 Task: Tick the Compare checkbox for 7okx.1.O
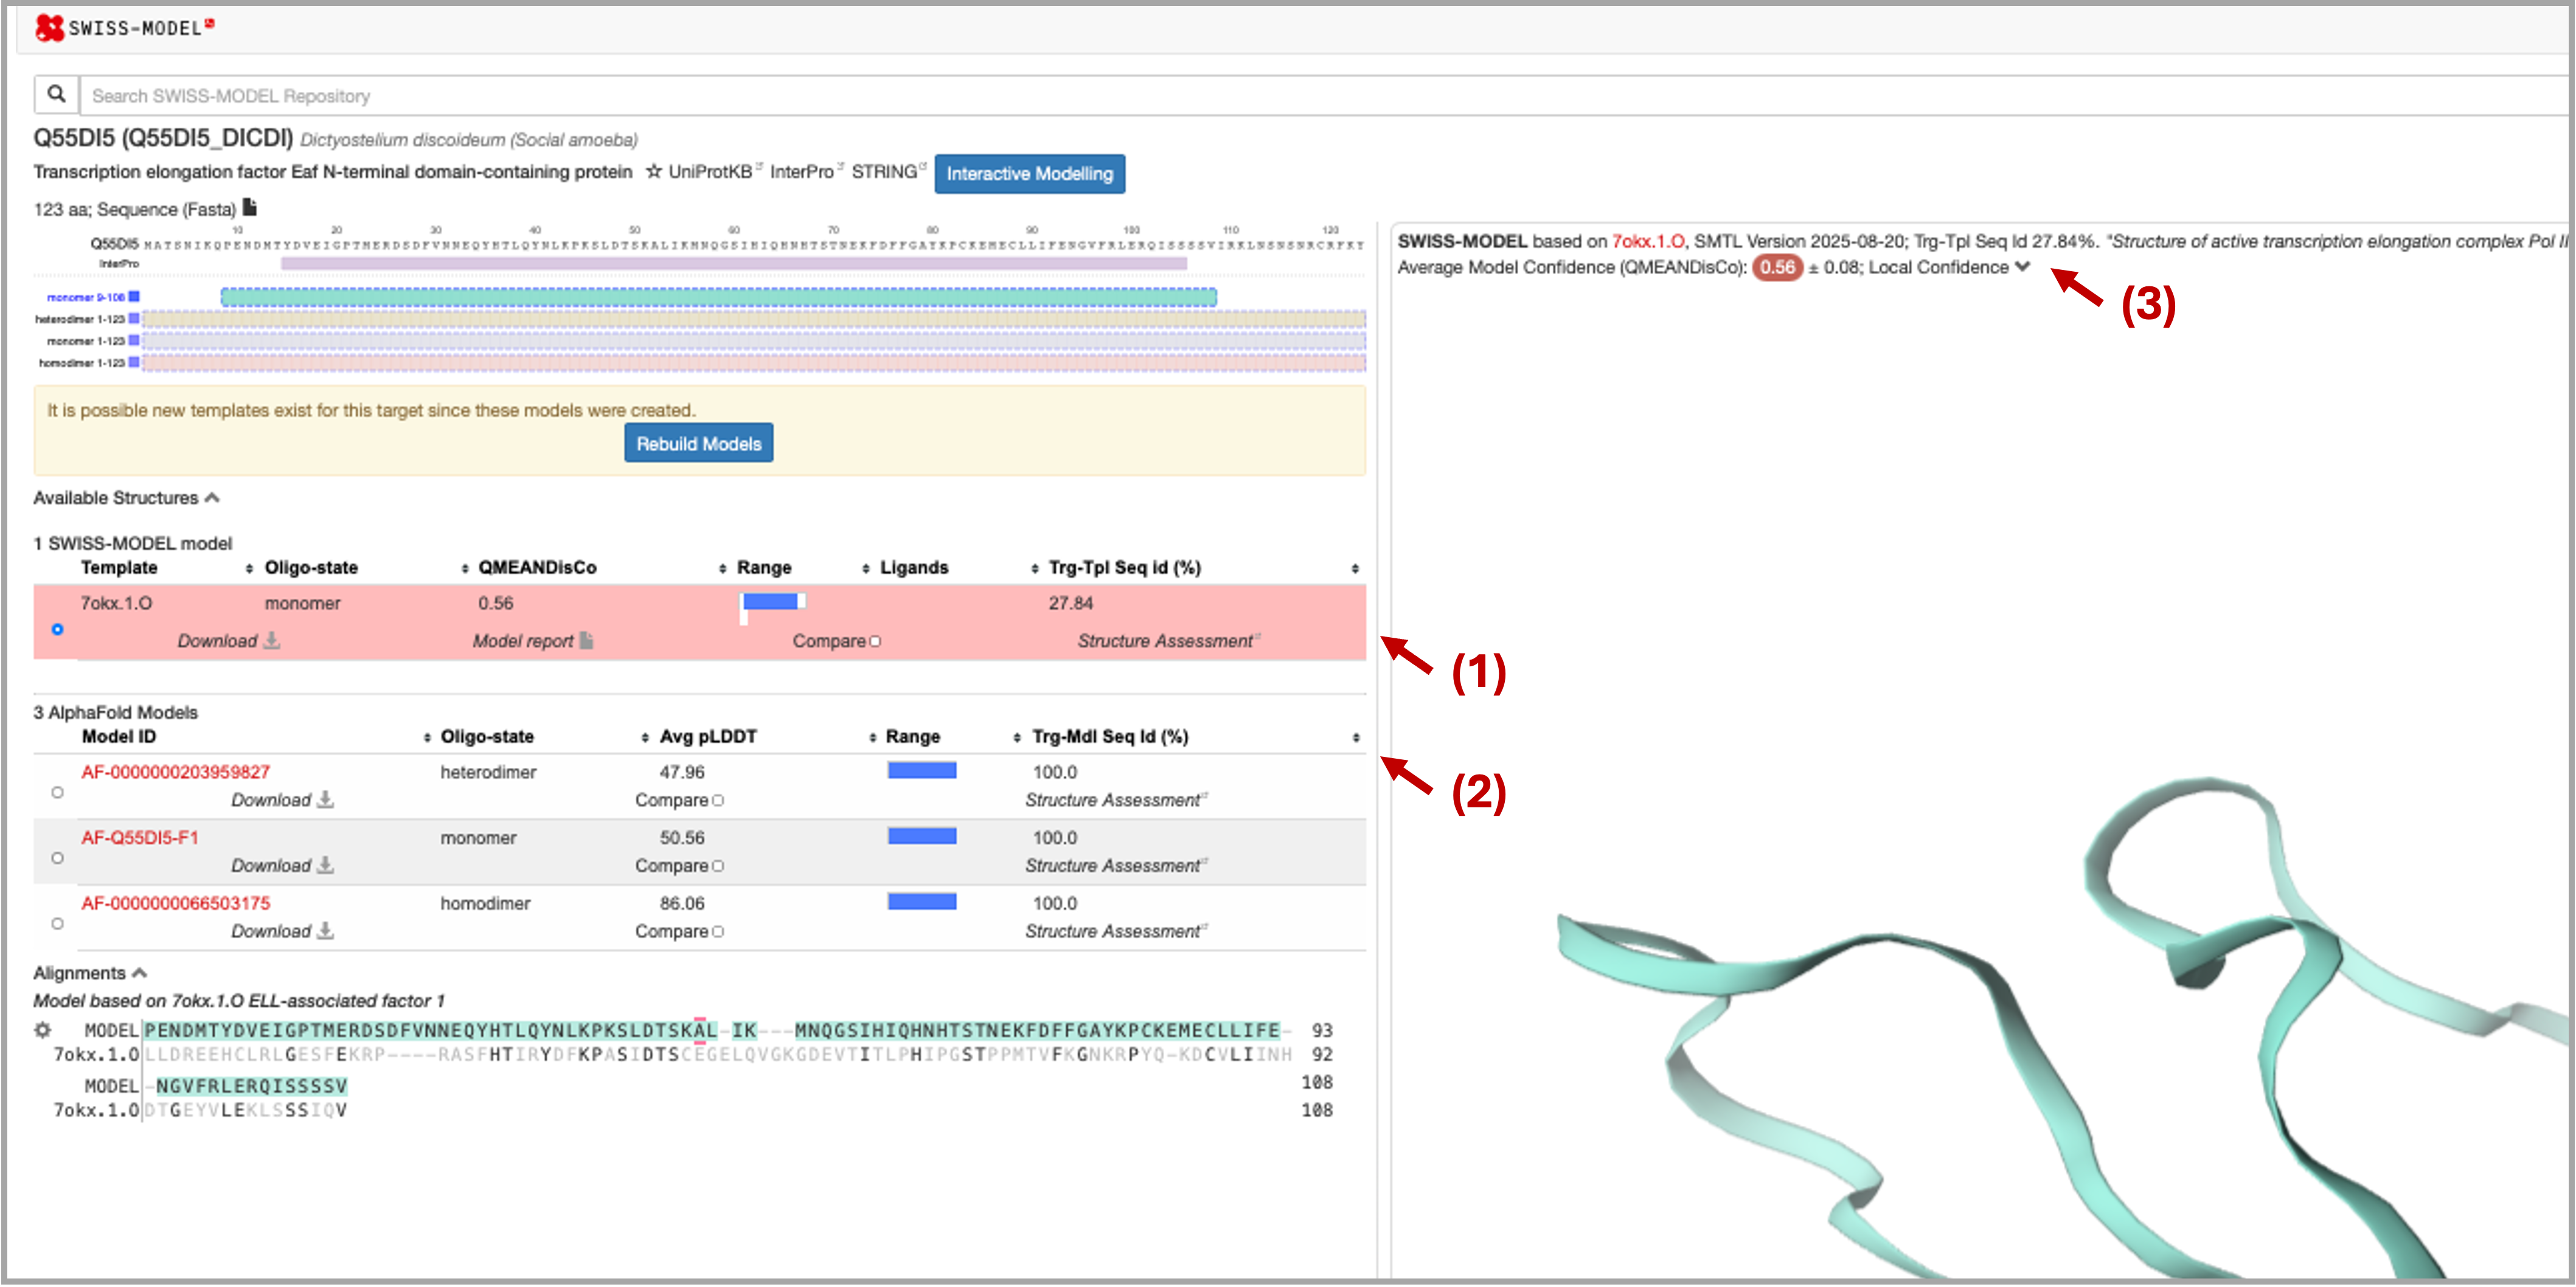875,641
